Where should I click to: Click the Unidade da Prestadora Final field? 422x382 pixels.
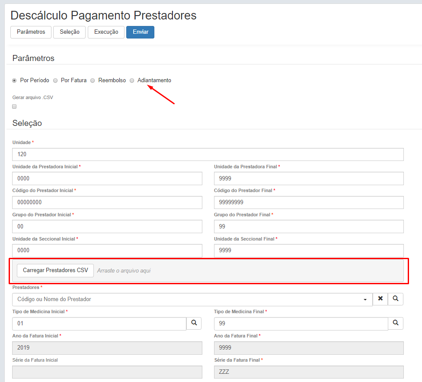[x=309, y=178]
